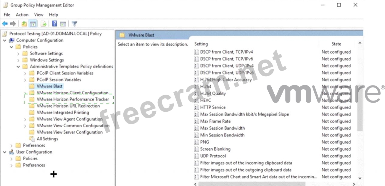This screenshot has height=186, width=385.
Task: Collapse the Computer Configuration node
Action: (4, 40)
